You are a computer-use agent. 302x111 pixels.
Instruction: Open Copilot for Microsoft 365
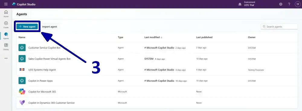tap(42, 92)
